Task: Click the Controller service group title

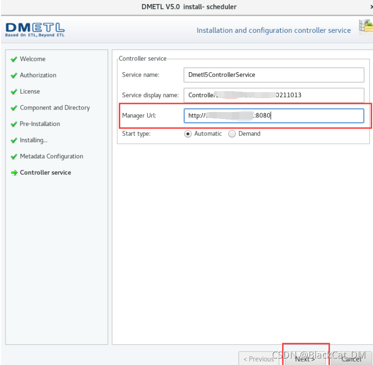Action: pyautogui.click(x=143, y=59)
